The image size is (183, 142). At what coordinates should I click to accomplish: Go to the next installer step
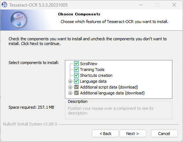pyautogui.click(x=133, y=134)
